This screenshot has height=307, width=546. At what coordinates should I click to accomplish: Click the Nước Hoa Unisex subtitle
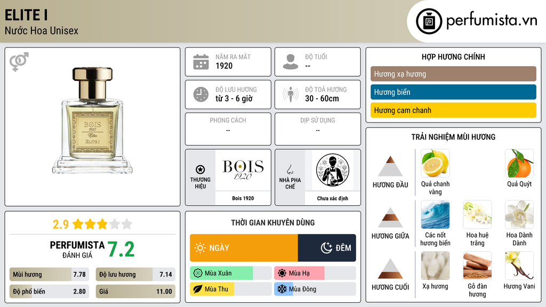tap(42, 31)
